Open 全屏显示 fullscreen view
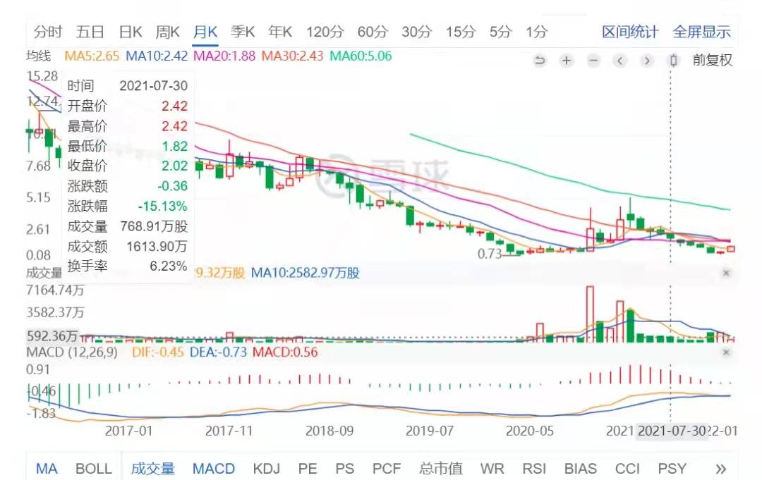This screenshot has width=762, height=480. (702, 32)
